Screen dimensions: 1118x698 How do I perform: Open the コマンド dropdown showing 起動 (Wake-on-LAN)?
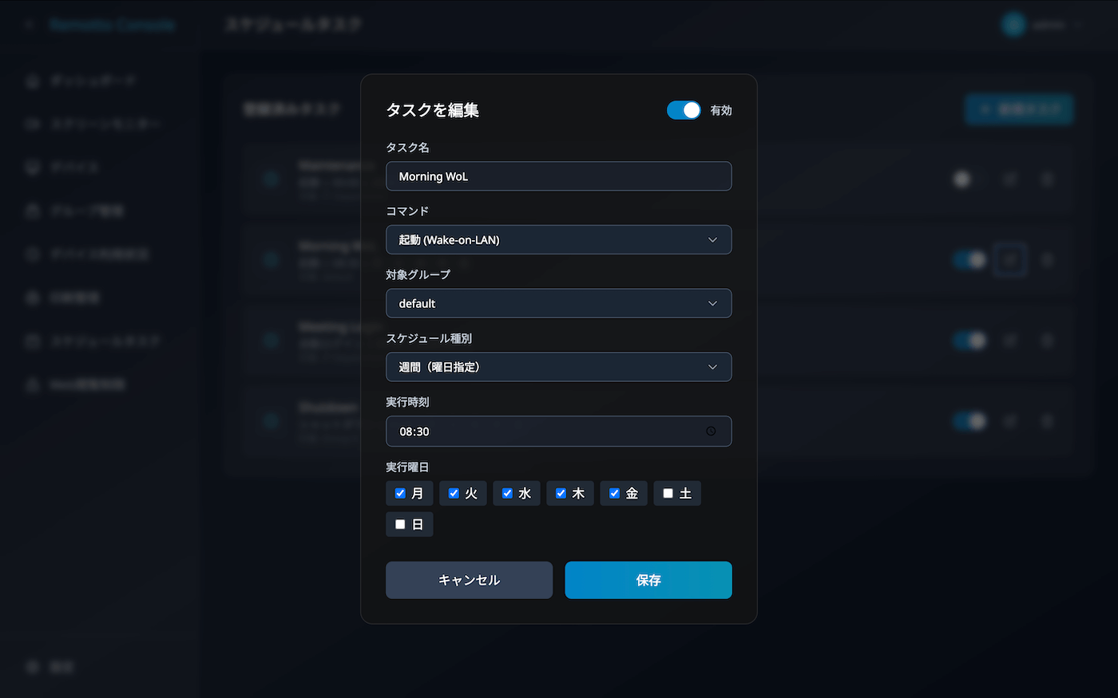(x=559, y=239)
